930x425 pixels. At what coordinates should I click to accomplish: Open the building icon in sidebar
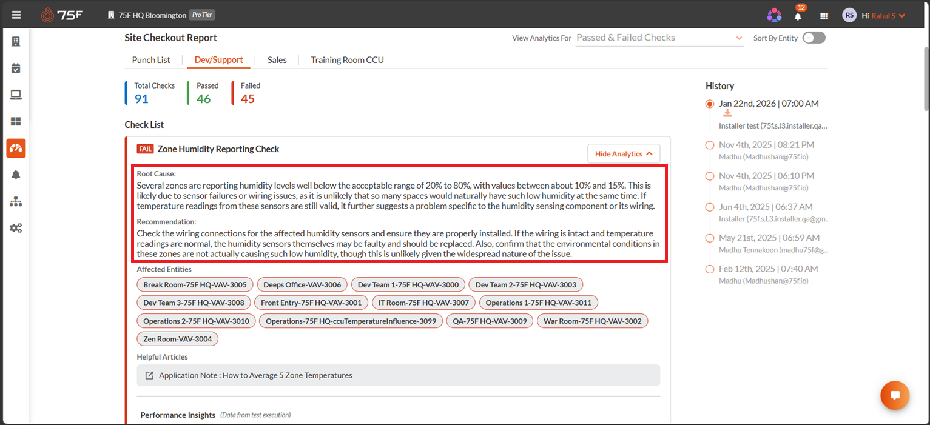(16, 41)
